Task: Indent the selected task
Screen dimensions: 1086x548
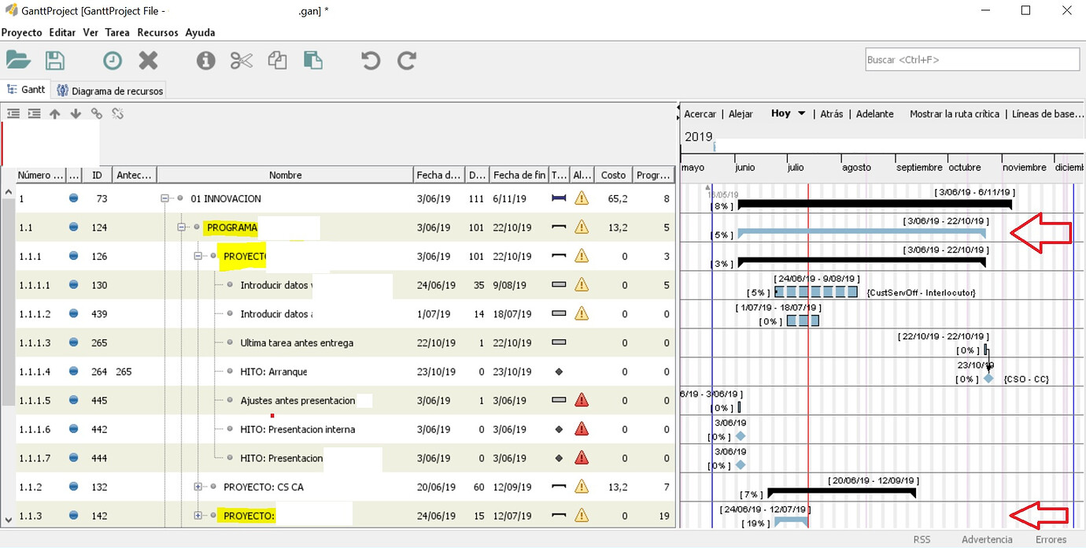Action: point(34,113)
